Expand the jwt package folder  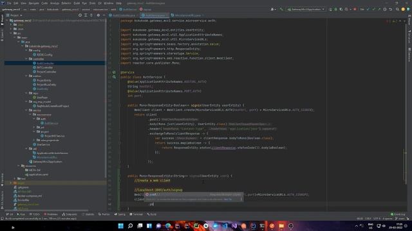34,127
